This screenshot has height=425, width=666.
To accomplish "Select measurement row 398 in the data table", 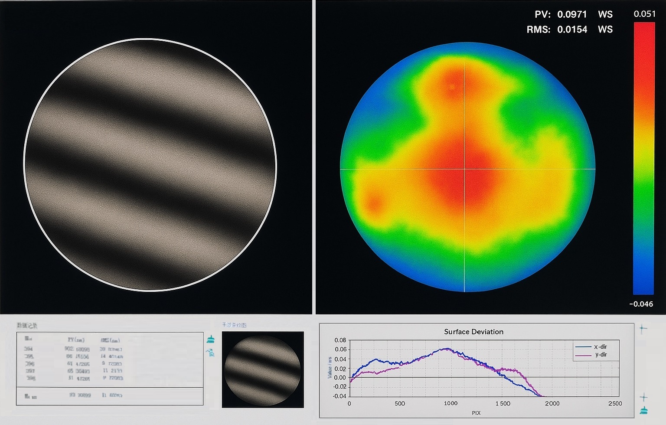I will pyautogui.click(x=110, y=379).
